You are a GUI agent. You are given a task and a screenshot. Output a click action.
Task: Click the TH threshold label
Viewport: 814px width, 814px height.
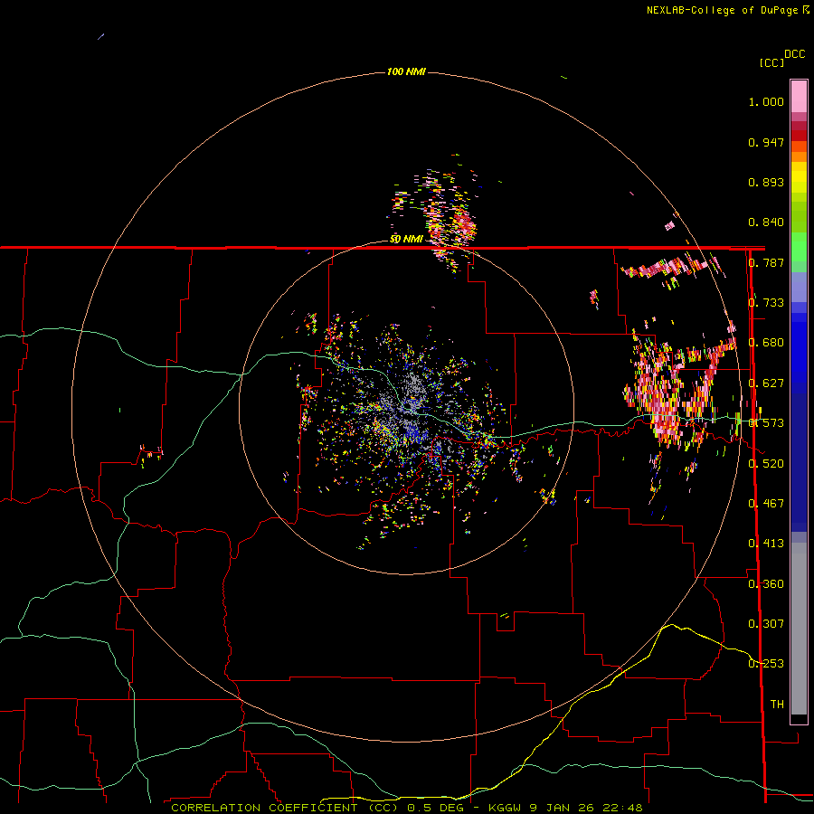click(x=777, y=705)
